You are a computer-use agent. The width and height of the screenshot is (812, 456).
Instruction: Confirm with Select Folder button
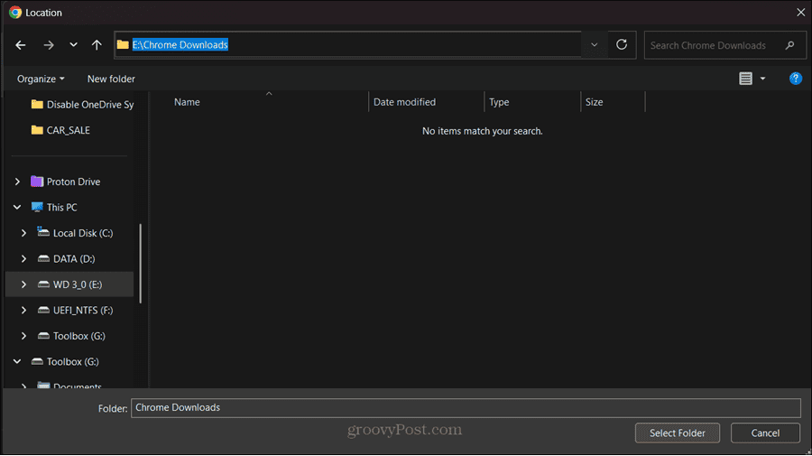[678, 433]
